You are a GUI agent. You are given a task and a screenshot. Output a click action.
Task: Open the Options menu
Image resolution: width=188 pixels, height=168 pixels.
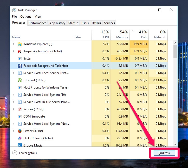coord(26,17)
